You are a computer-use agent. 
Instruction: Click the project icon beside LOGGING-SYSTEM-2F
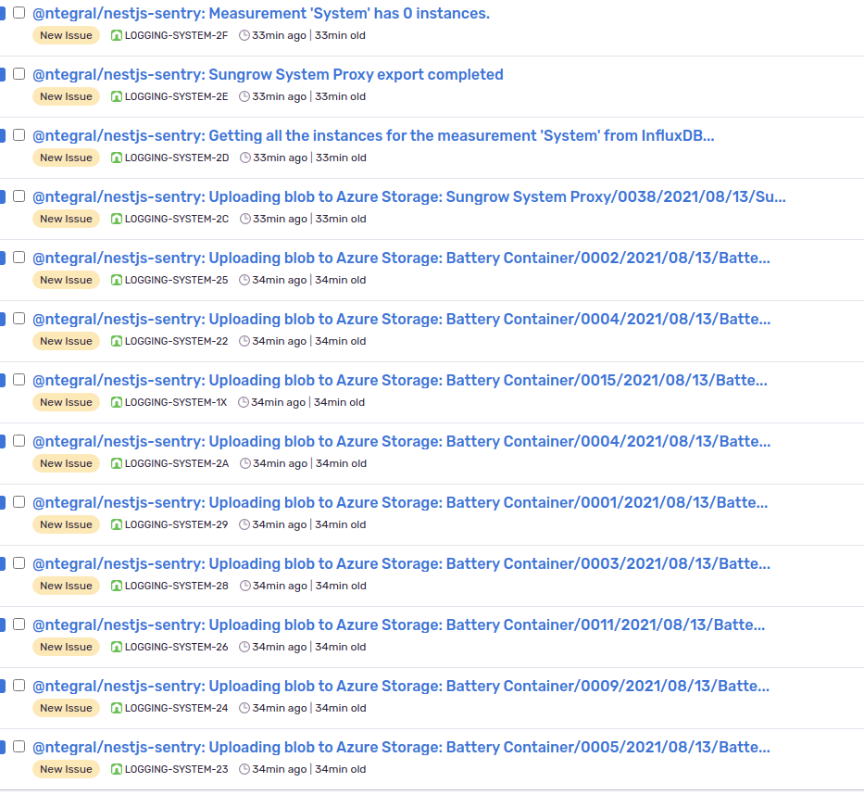(x=117, y=35)
